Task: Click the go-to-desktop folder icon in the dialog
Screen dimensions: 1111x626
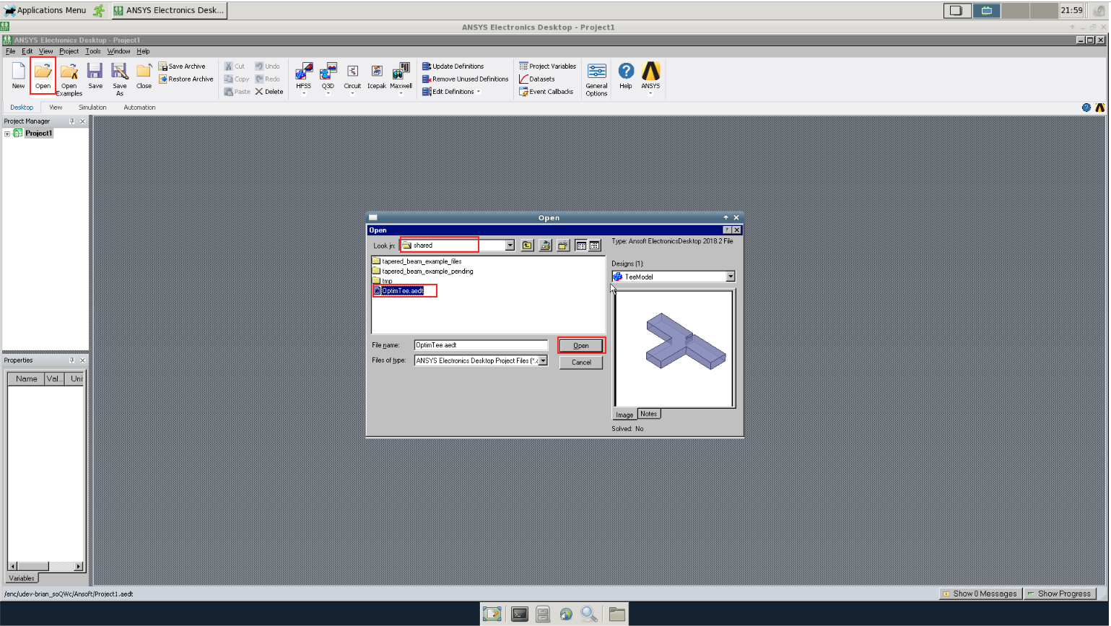Action: click(546, 245)
